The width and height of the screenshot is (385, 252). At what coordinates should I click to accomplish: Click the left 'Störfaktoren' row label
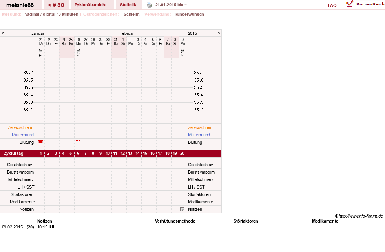pos(22,194)
